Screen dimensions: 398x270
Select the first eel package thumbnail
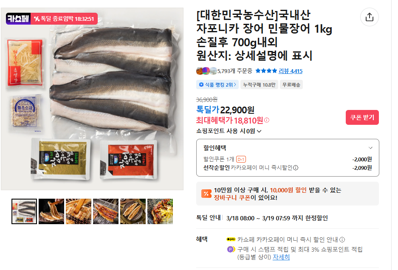point(24,211)
